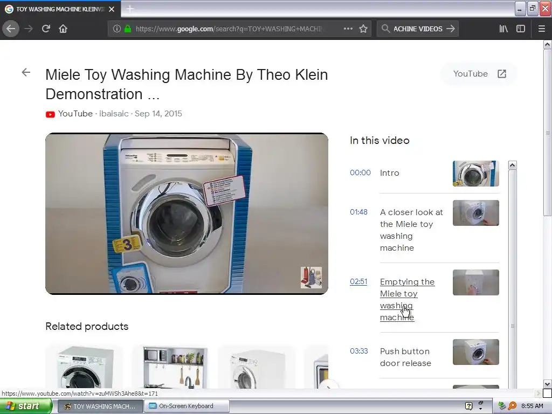Open 'A closer look at the Miele' chapter
Viewport: 552px width, 414px height.
point(411,230)
